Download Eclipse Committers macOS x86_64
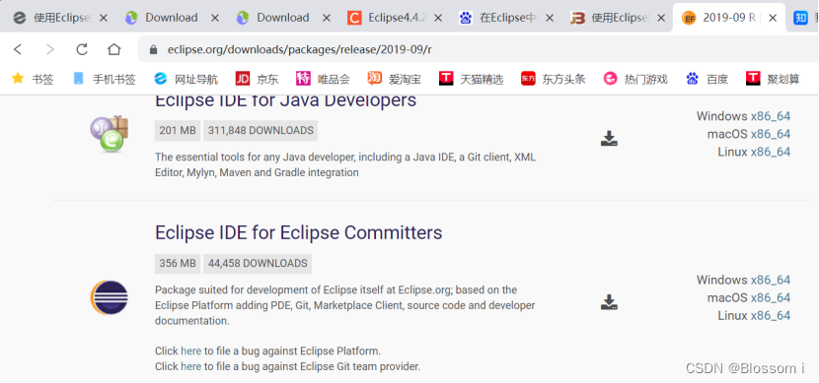Screen dimensions: 819x383 [771, 297]
